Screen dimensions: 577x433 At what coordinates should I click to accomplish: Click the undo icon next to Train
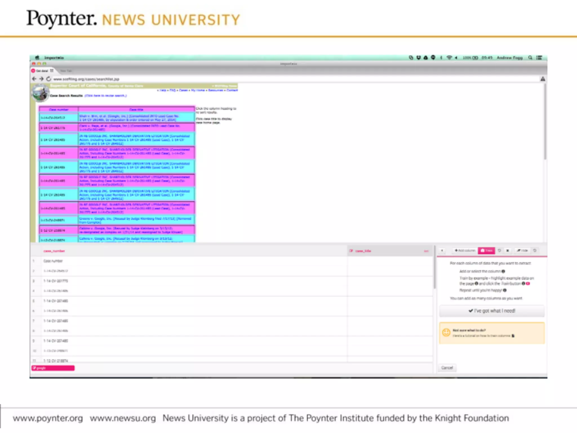(500, 251)
